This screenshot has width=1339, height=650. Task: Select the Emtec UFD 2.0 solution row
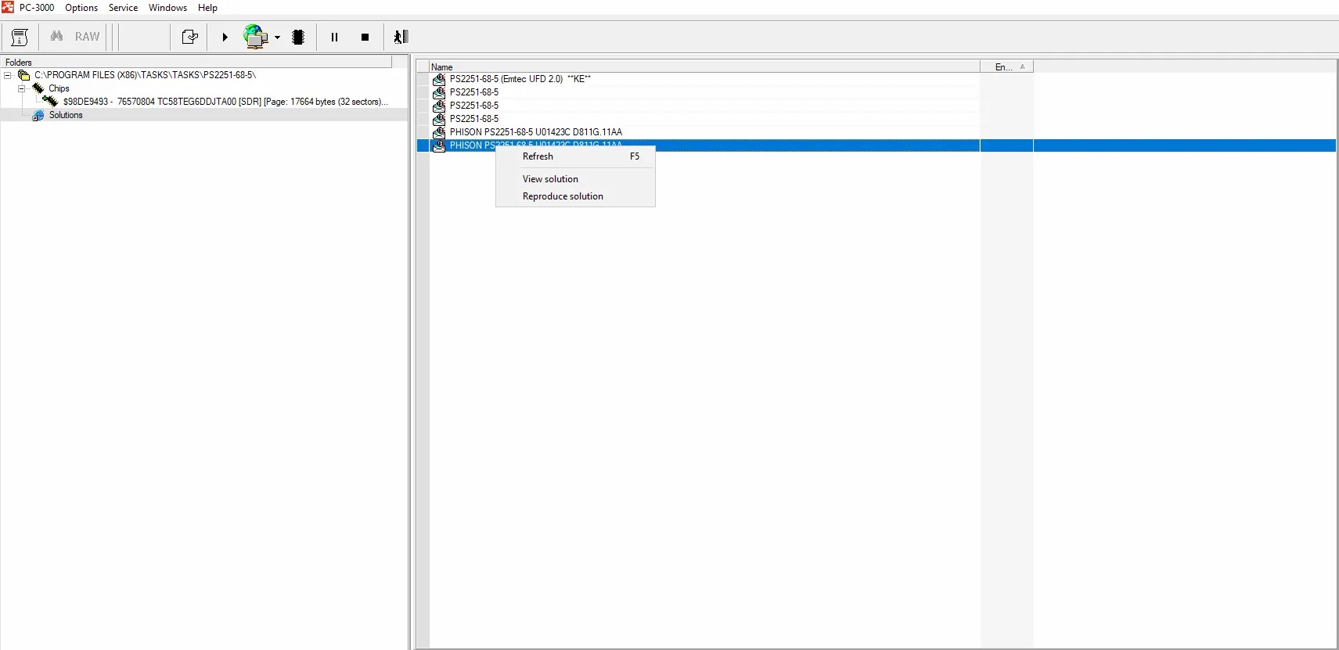(x=520, y=79)
